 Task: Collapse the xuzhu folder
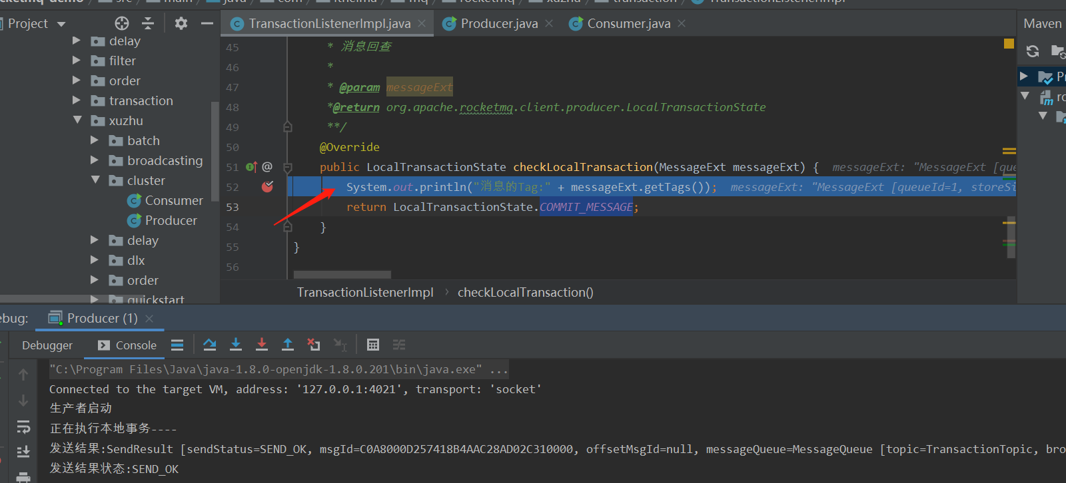coord(77,120)
